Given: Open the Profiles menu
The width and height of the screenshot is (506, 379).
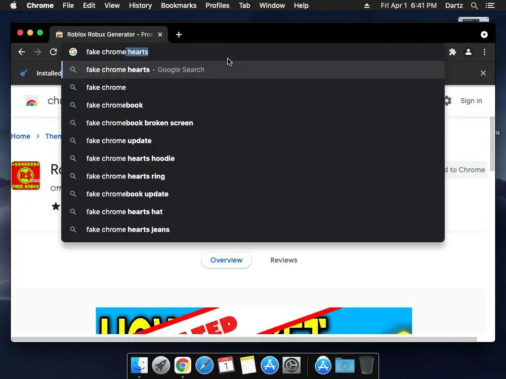Looking at the screenshot, I should [x=217, y=5].
